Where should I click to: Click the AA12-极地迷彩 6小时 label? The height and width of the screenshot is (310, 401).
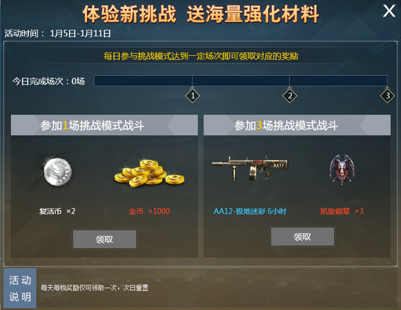[x=250, y=211]
